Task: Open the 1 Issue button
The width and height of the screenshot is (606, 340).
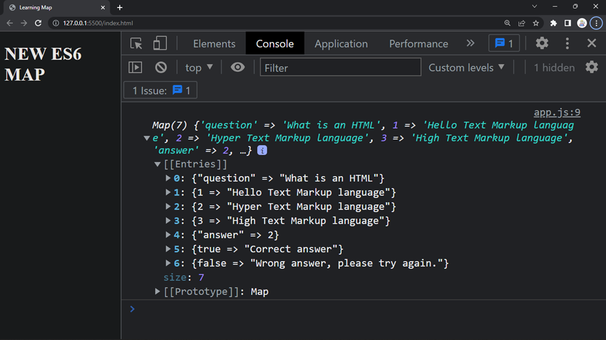Action: click(160, 91)
